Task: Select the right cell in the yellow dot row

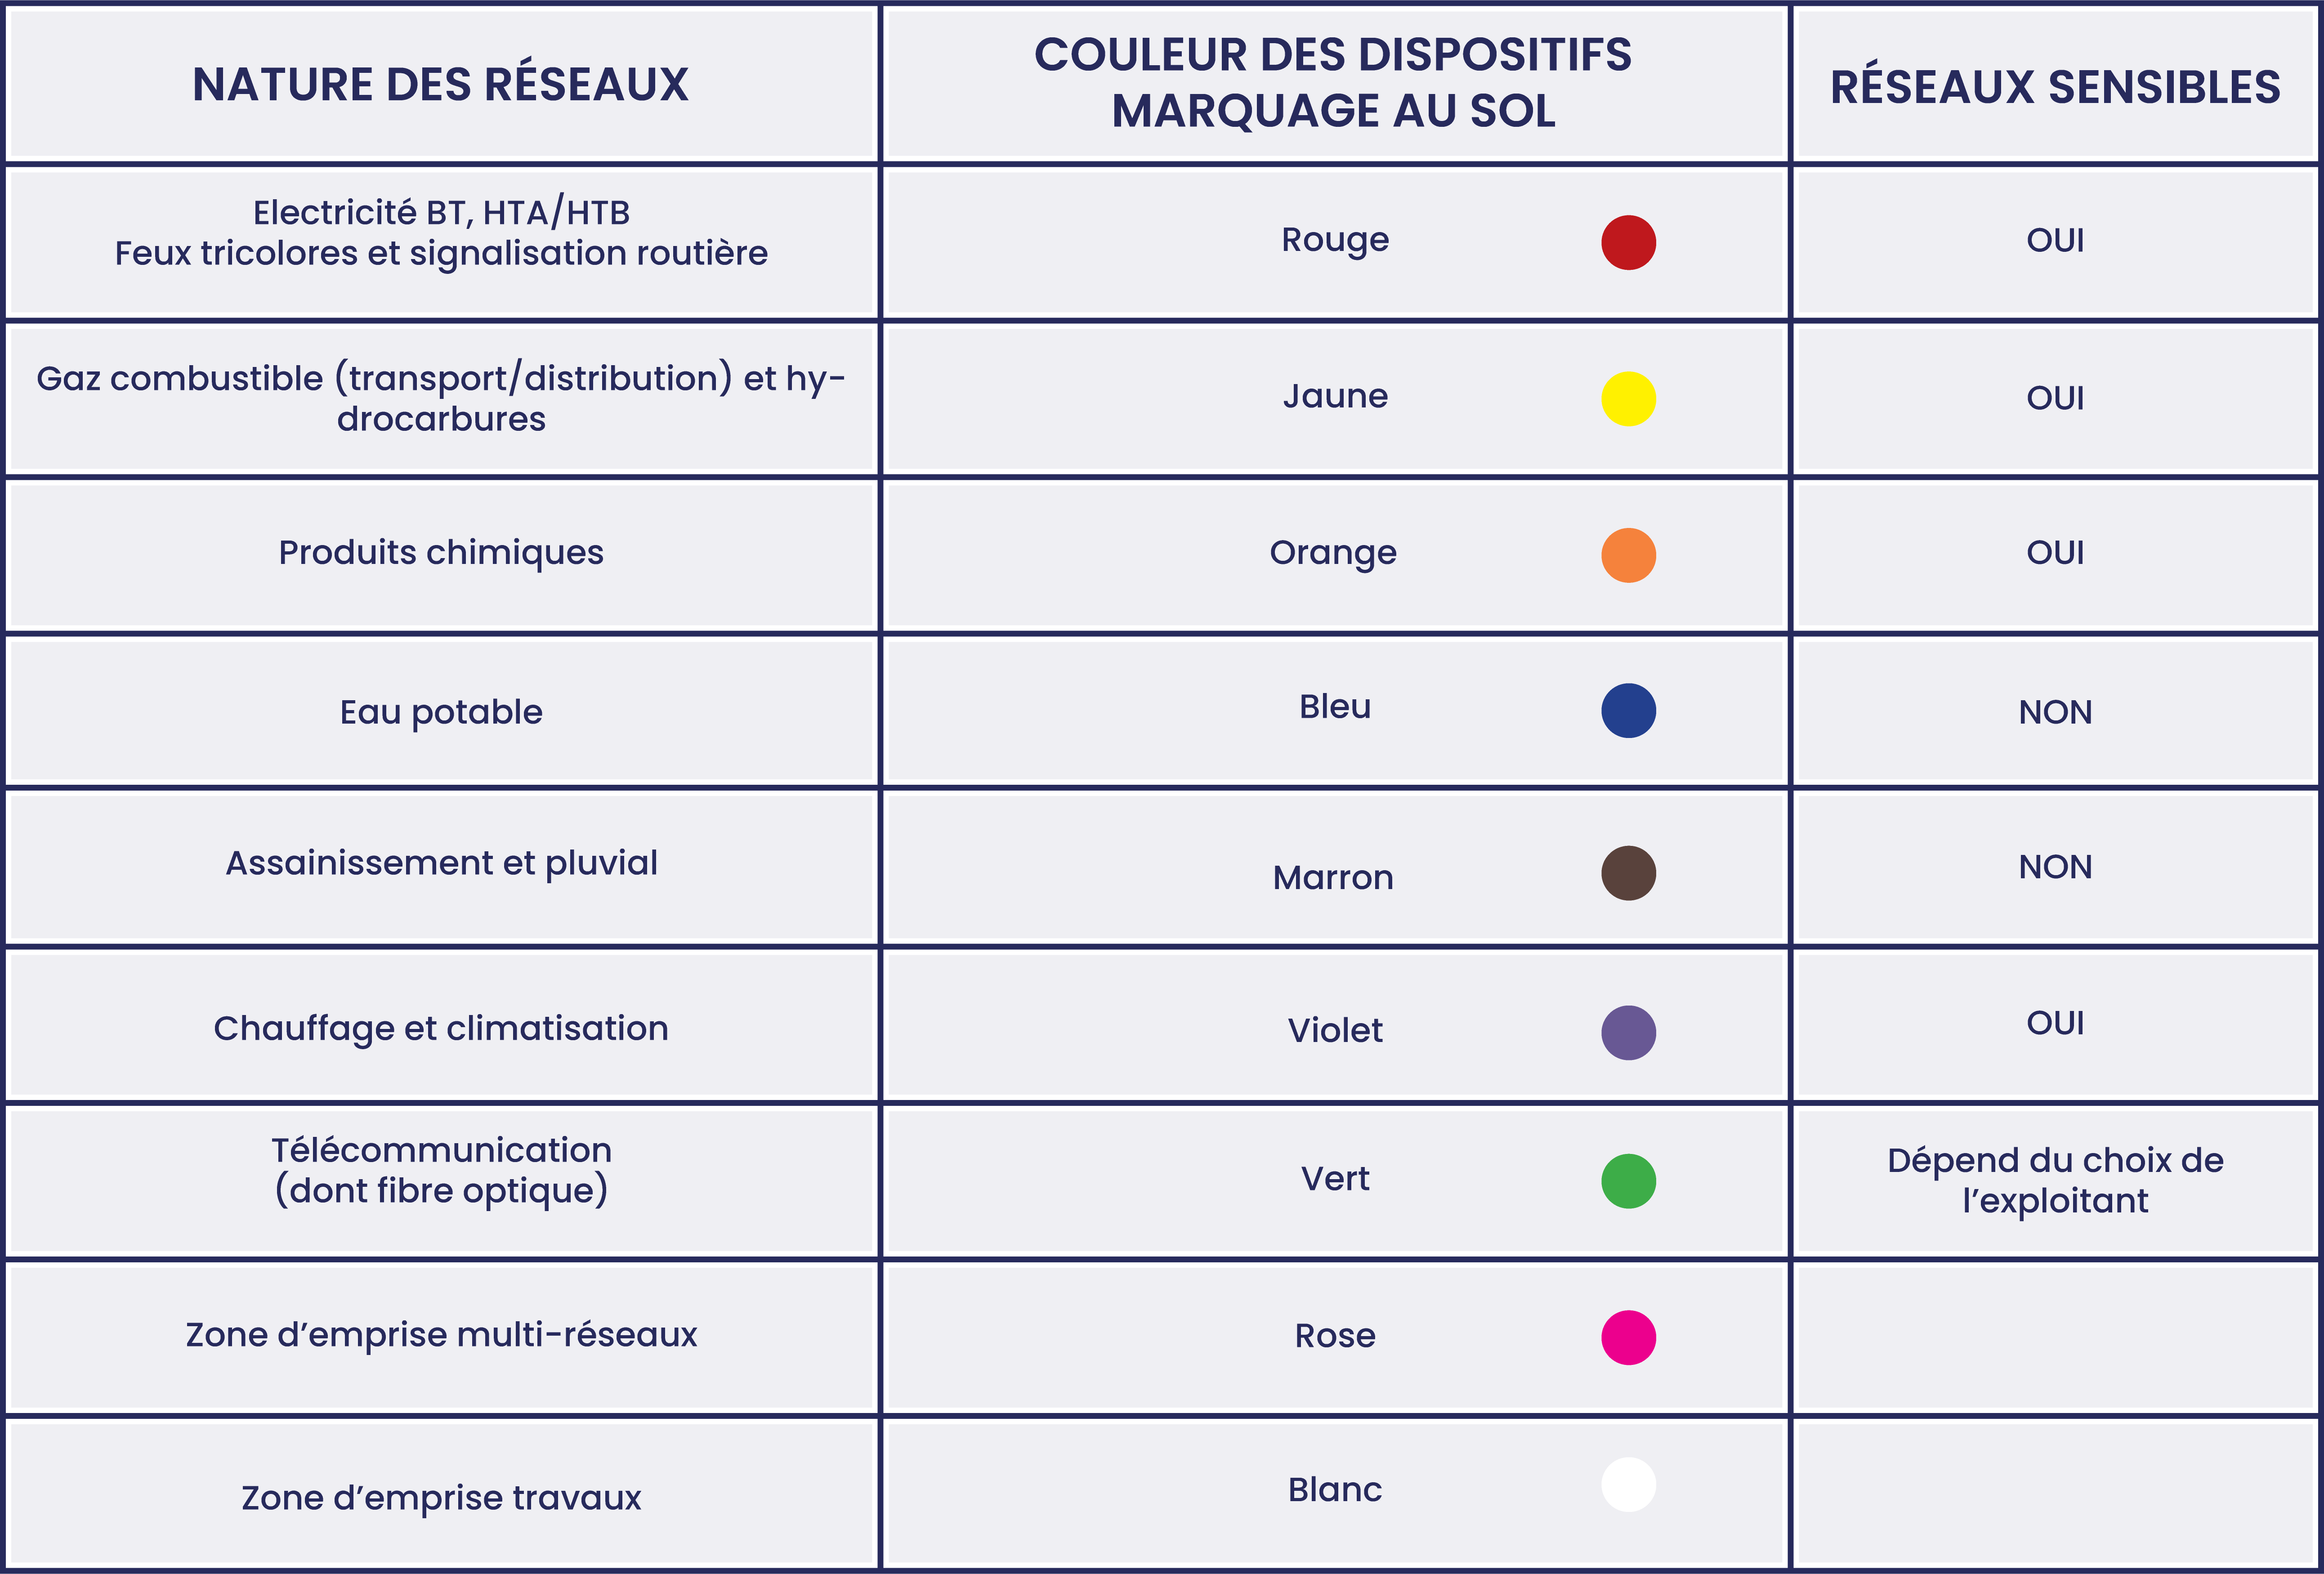Action: click(2056, 399)
